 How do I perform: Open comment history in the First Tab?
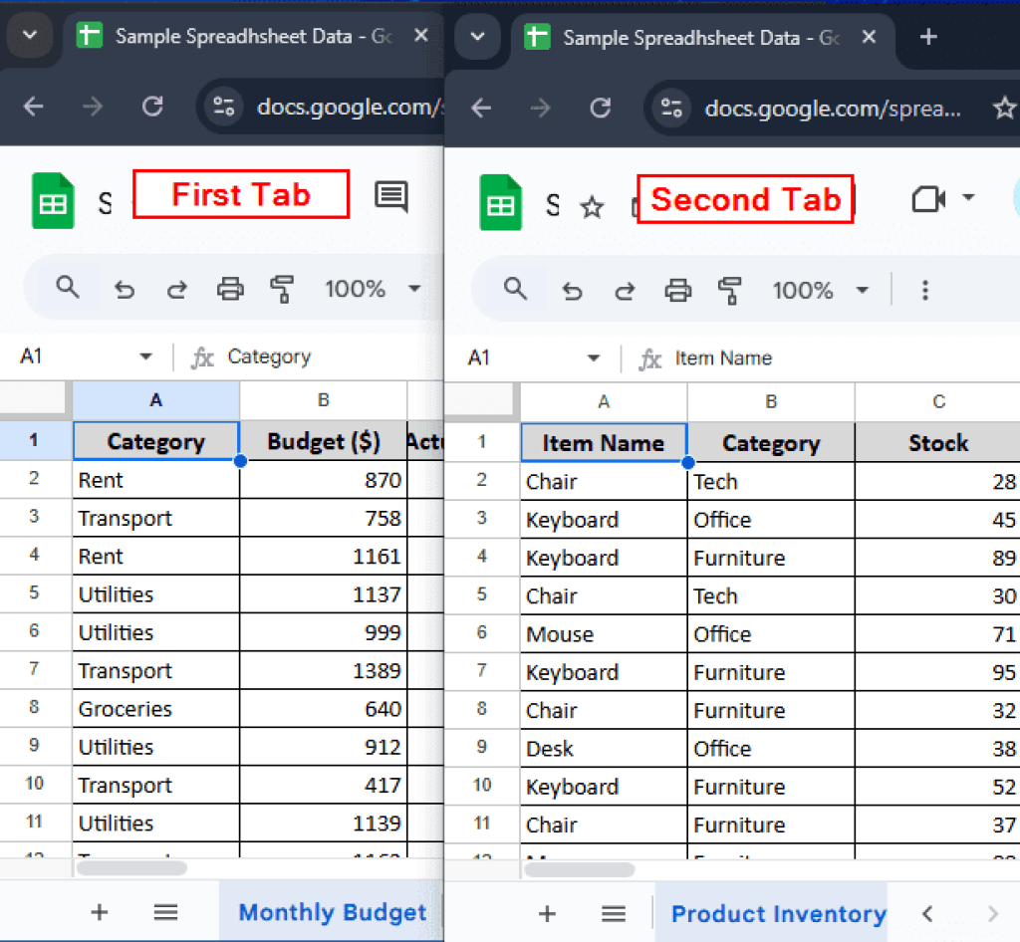pyautogui.click(x=390, y=197)
